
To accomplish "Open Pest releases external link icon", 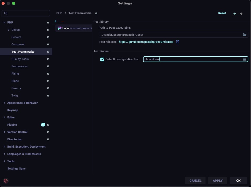I will coord(177,42).
